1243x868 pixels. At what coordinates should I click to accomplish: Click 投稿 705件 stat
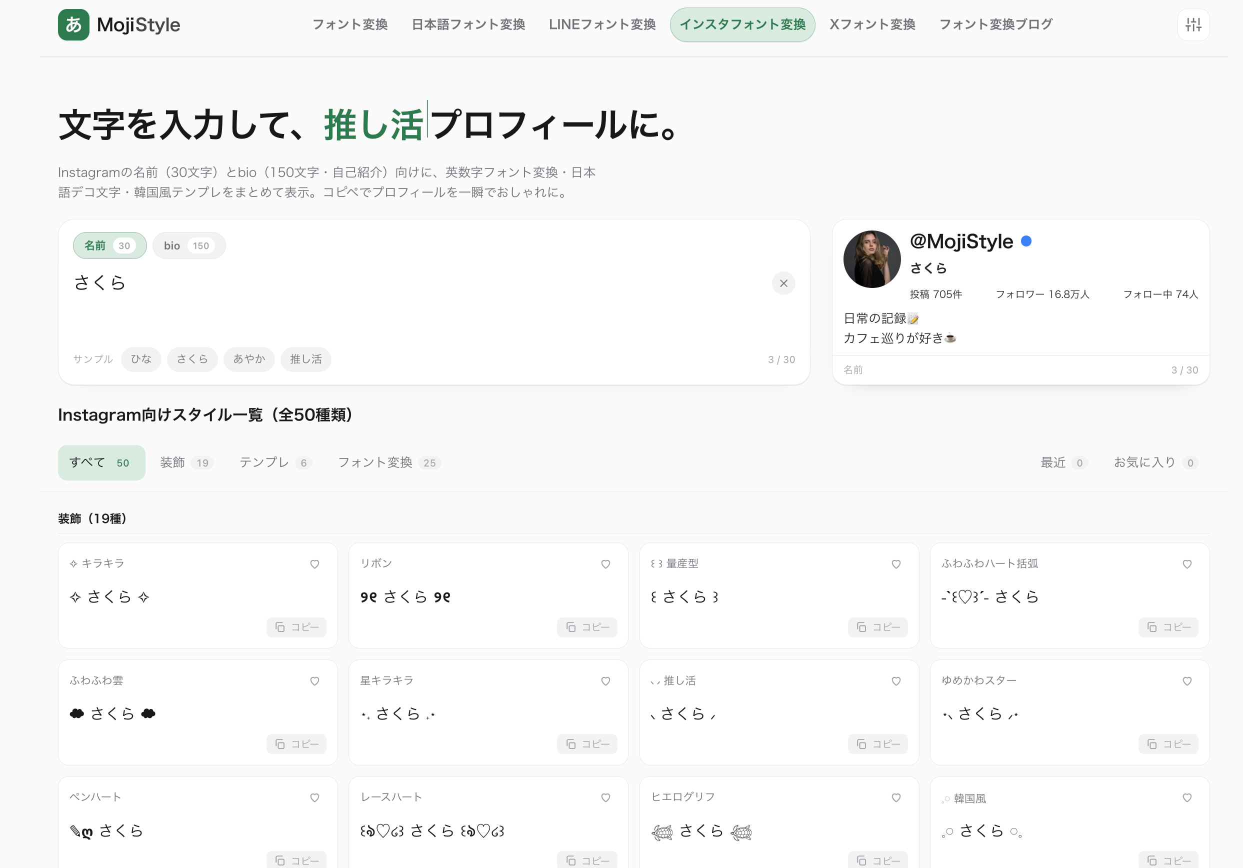pos(935,294)
